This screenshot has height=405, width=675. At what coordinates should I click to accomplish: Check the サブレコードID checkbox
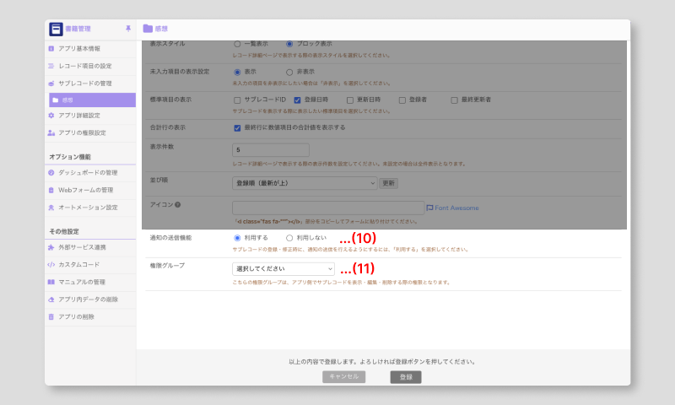(x=237, y=100)
